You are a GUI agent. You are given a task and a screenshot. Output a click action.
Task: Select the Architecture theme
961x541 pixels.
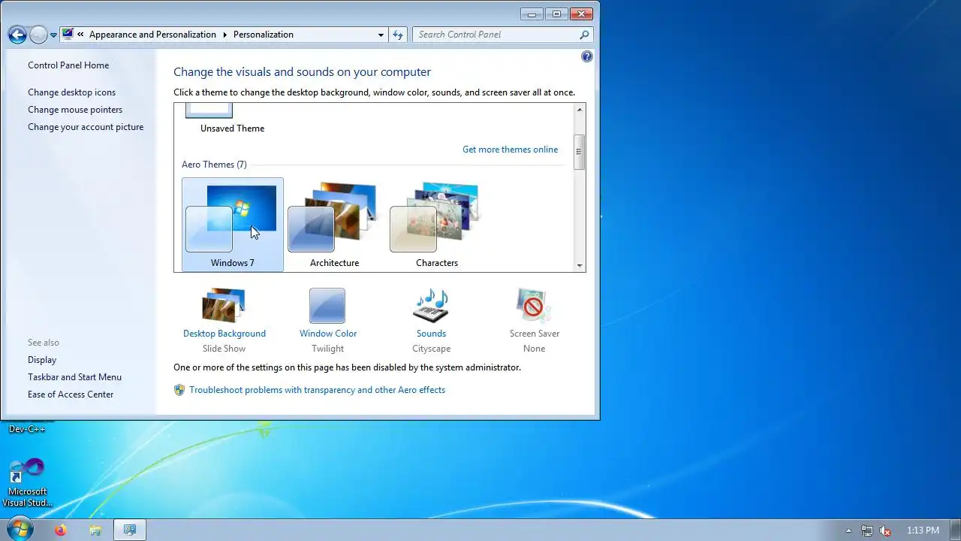tap(335, 224)
